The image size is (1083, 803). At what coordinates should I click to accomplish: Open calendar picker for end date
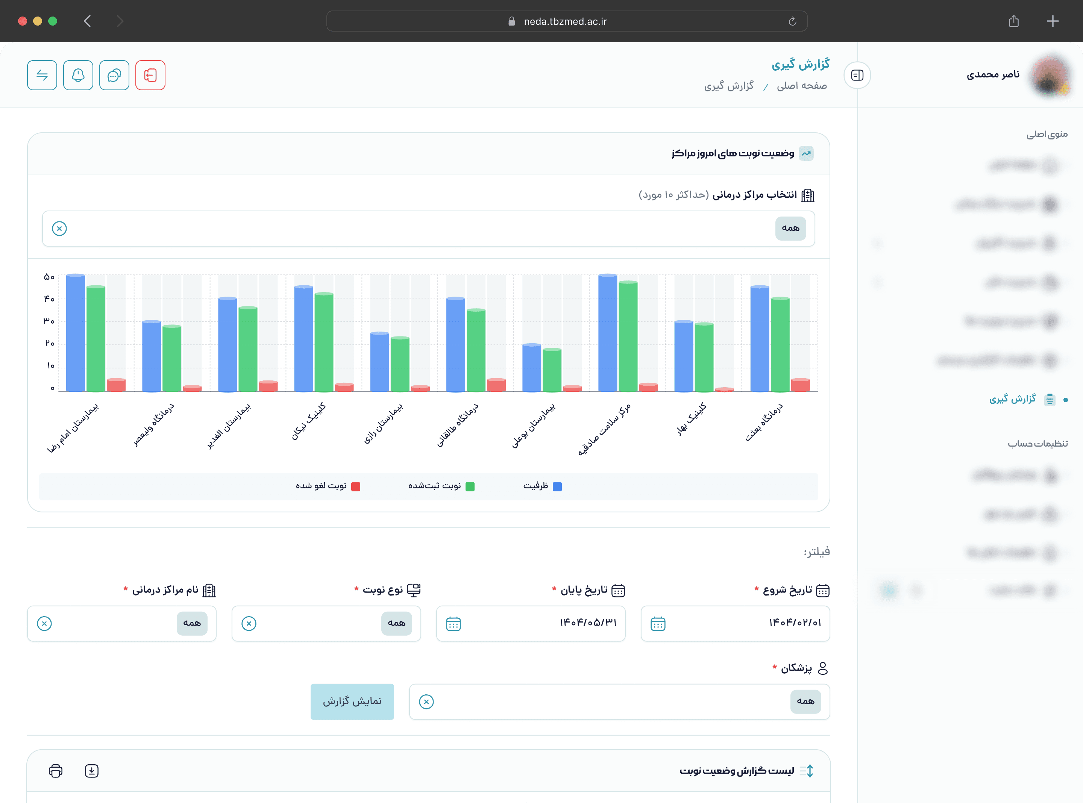point(453,624)
